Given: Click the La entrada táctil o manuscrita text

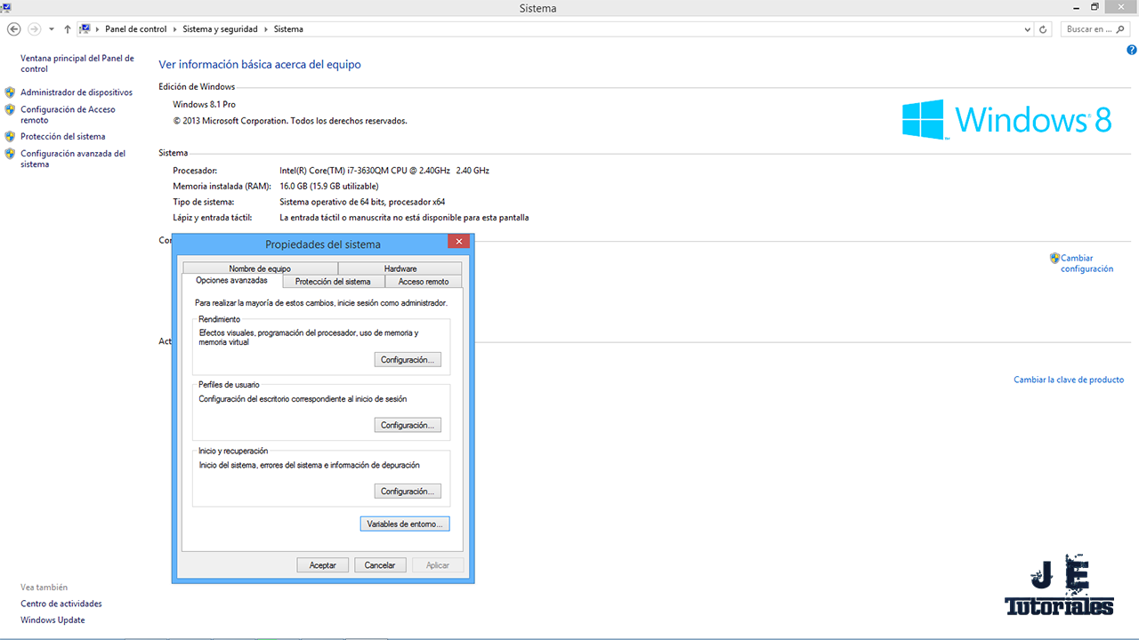Looking at the screenshot, I should (x=404, y=218).
